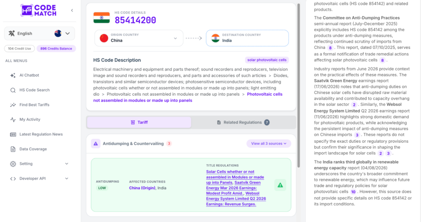Click the LOW antidumping level badge
Image resolution: width=421 pixels, height=222 pixels.
click(102, 188)
